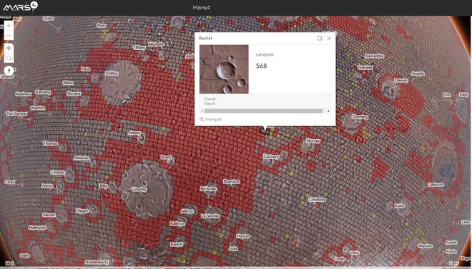Reset the compass orientation
This screenshot has width=472, height=269.
9,71
